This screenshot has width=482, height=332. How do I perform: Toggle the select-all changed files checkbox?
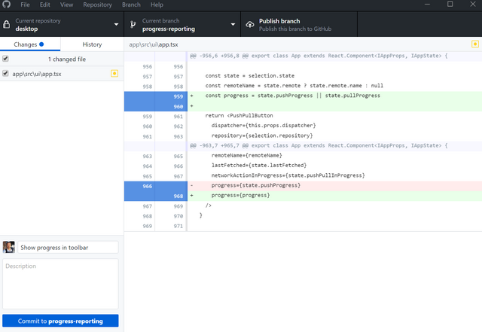click(x=5, y=59)
